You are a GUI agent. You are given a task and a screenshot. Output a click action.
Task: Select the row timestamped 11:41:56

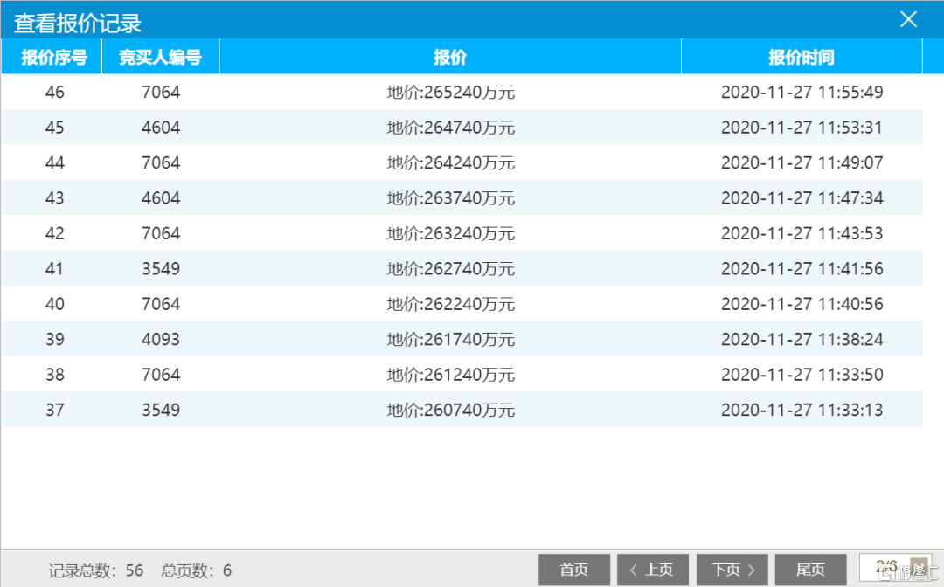pos(802,269)
